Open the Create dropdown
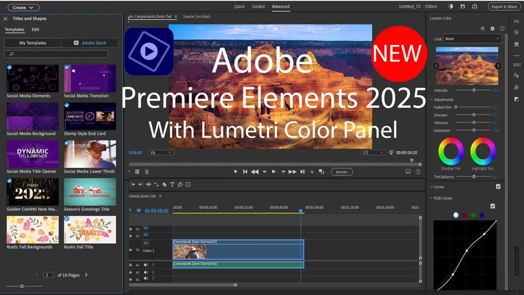The height and width of the screenshot is (295, 524). point(23,7)
